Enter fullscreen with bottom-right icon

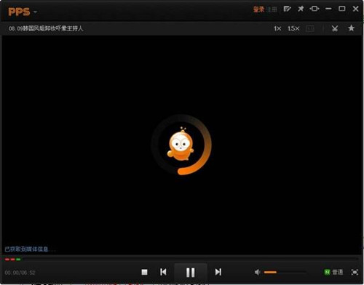coord(355,272)
